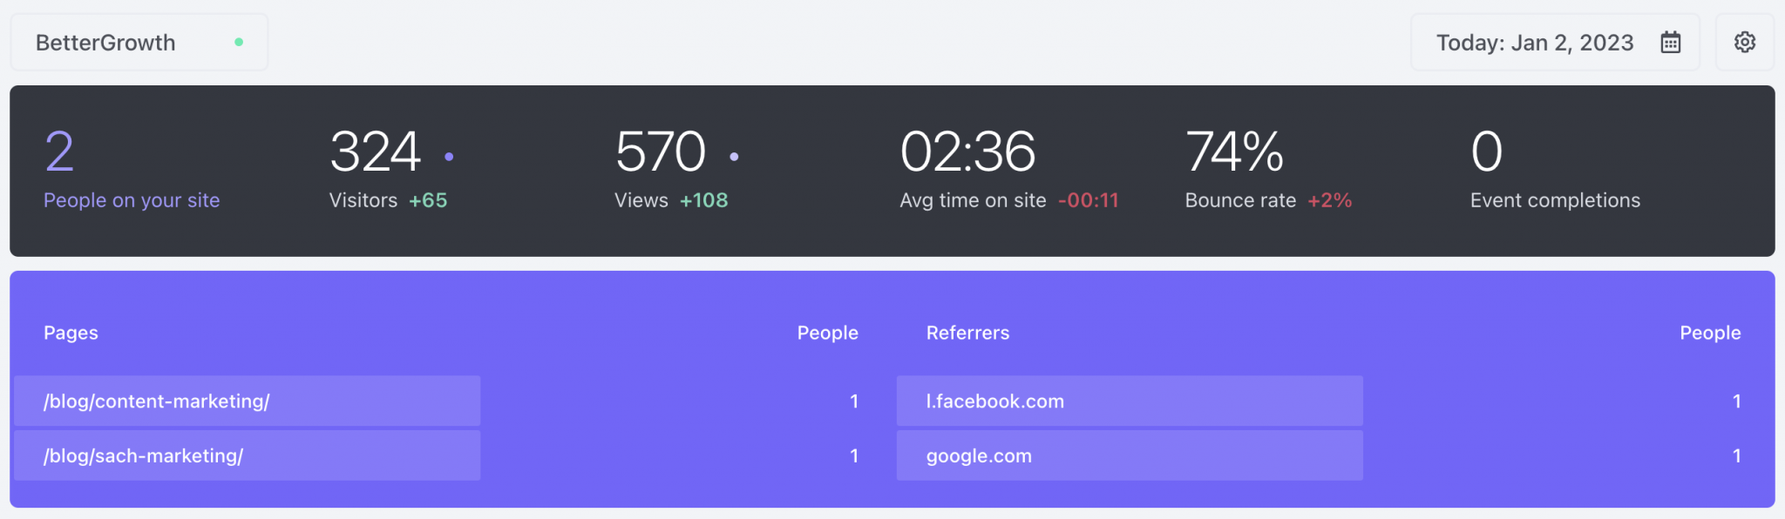Select the People on your site counter
1785x519 pixels.
(131, 170)
